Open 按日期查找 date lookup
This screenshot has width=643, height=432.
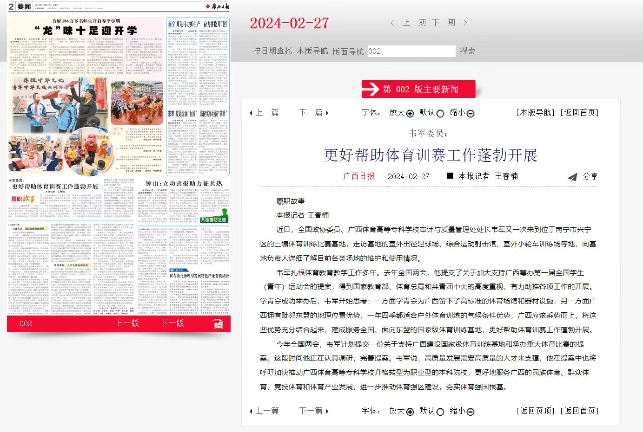pos(272,51)
